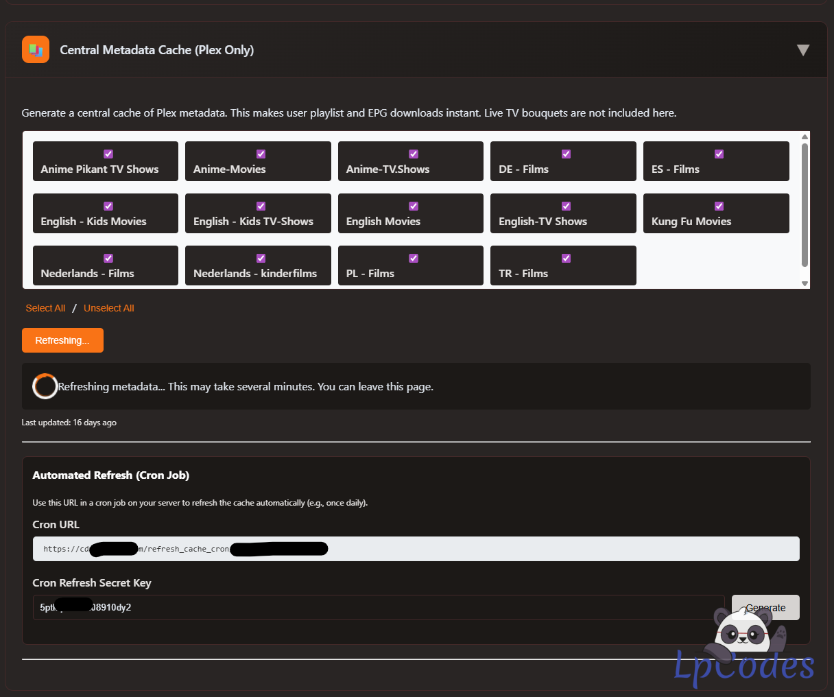The height and width of the screenshot is (697, 834).
Task: Disable the English - Kids Movies checkbox
Action: click(108, 206)
